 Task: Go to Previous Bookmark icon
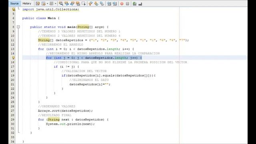pyautogui.click(x=90, y=4)
